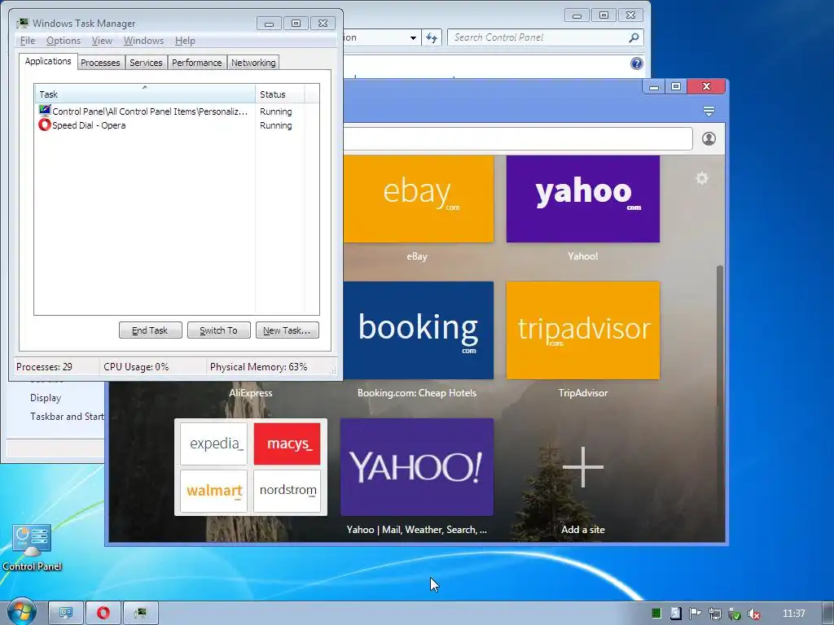
Task: Sort tasks by the Task column header
Action: click(x=145, y=94)
